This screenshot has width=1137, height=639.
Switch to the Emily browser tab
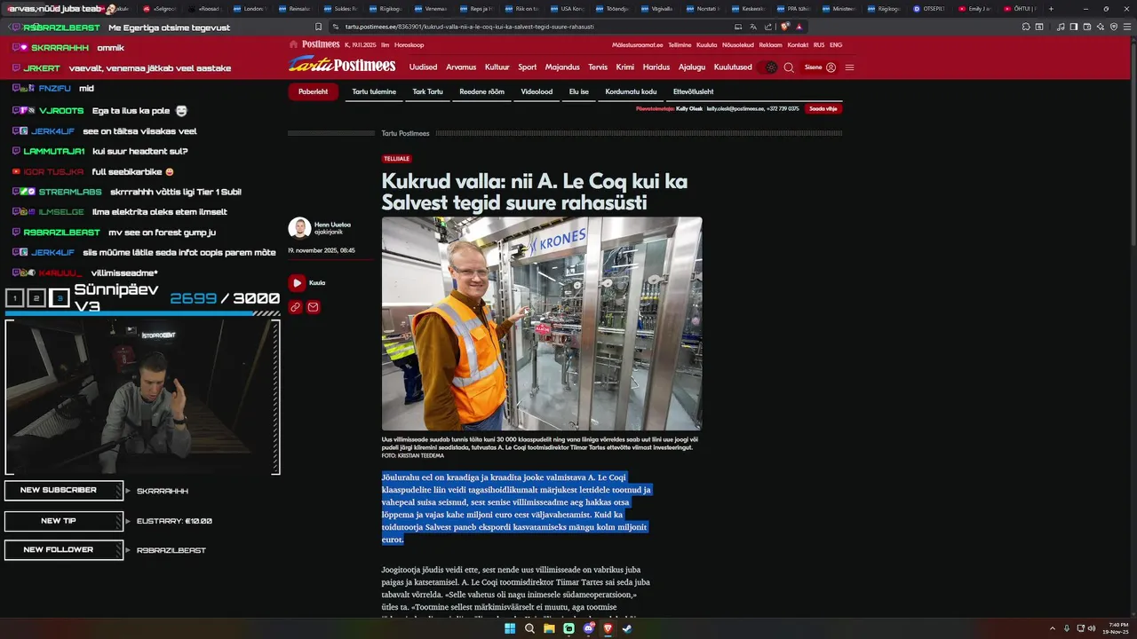tap(975, 9)
